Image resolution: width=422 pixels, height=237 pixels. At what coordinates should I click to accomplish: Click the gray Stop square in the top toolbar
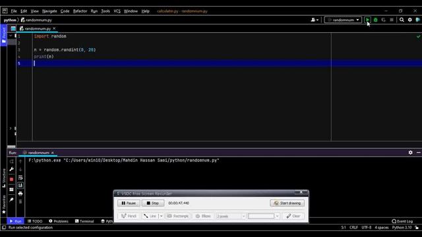[x=392, y=20]
